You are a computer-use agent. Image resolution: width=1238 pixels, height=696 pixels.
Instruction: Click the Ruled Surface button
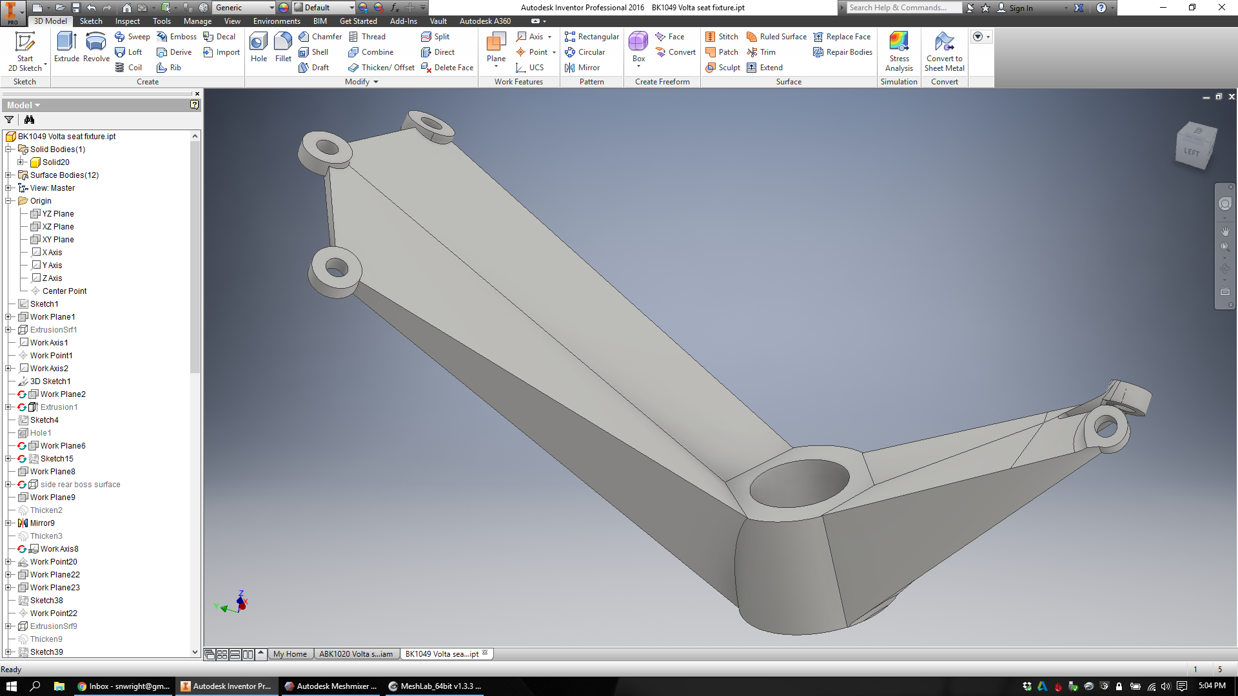[x=776, y=37]
